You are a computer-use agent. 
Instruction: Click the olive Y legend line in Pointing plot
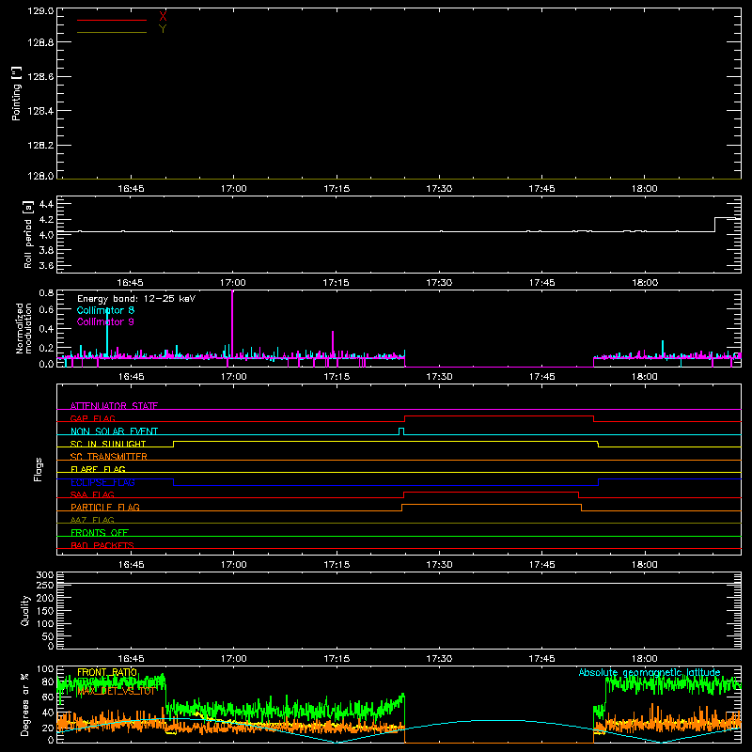pyautogui.click(x=112, y=33)
